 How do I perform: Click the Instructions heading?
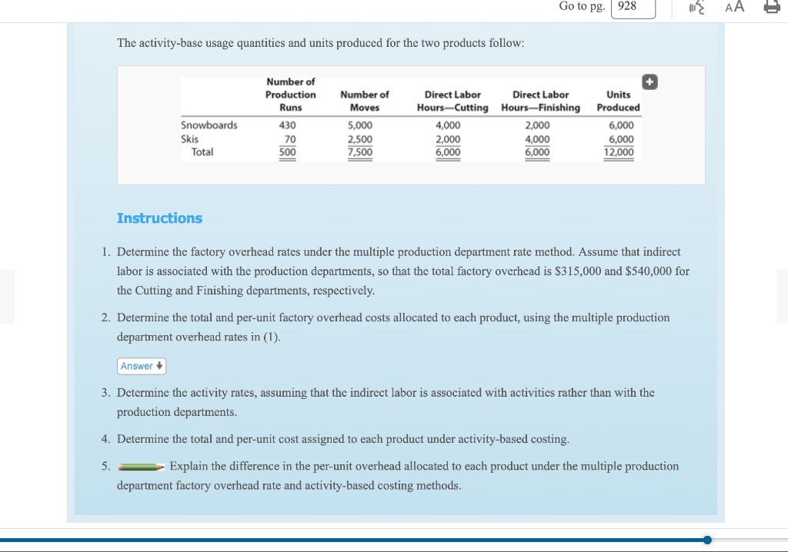point(159,218)
